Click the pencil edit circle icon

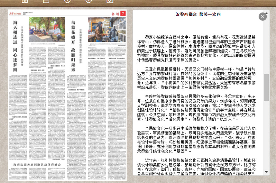pyautogui.click(x=89, y=1)
